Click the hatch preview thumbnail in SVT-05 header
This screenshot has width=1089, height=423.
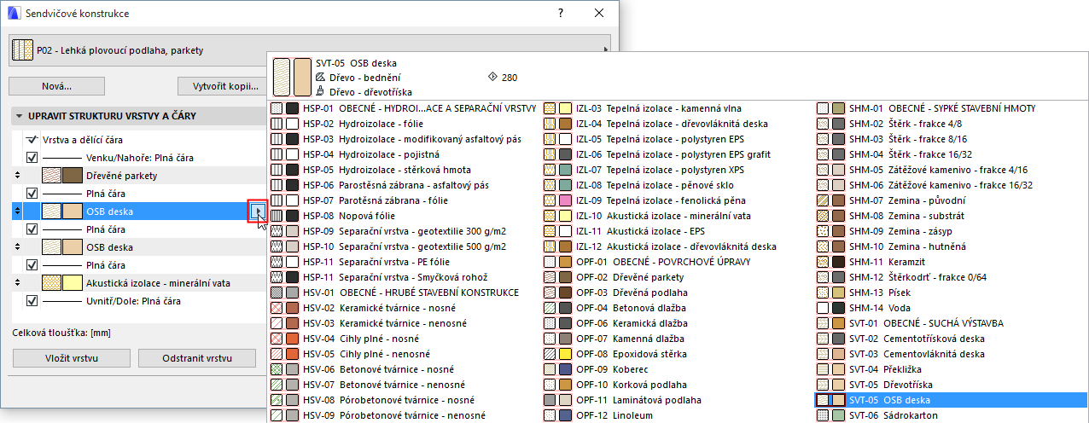(281, 77)
